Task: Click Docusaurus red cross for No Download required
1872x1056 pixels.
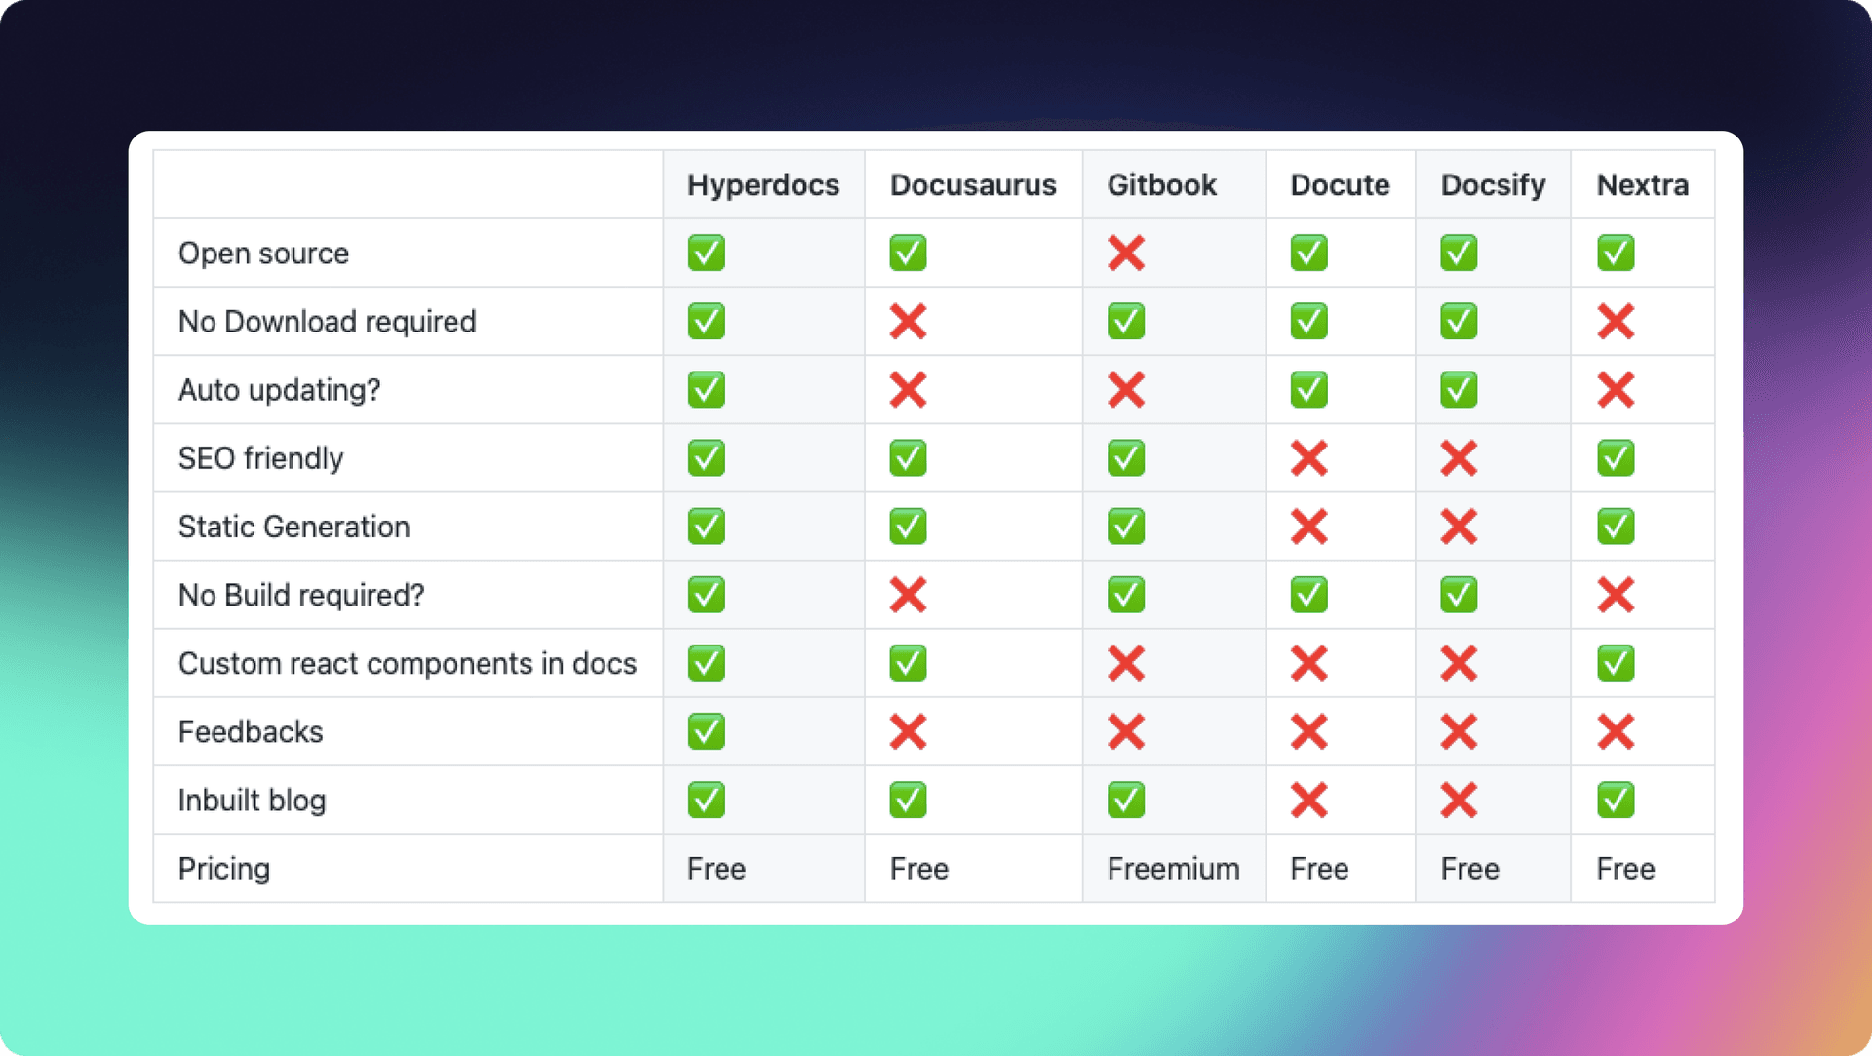Action: [907, 322]
